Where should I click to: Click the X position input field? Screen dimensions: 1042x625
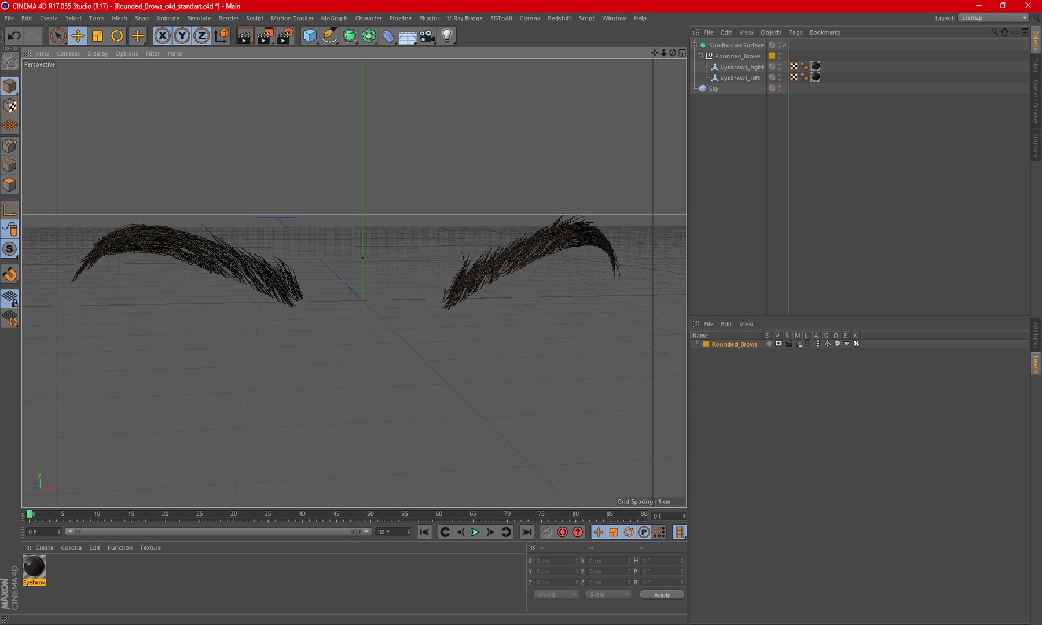pos(556,560)
